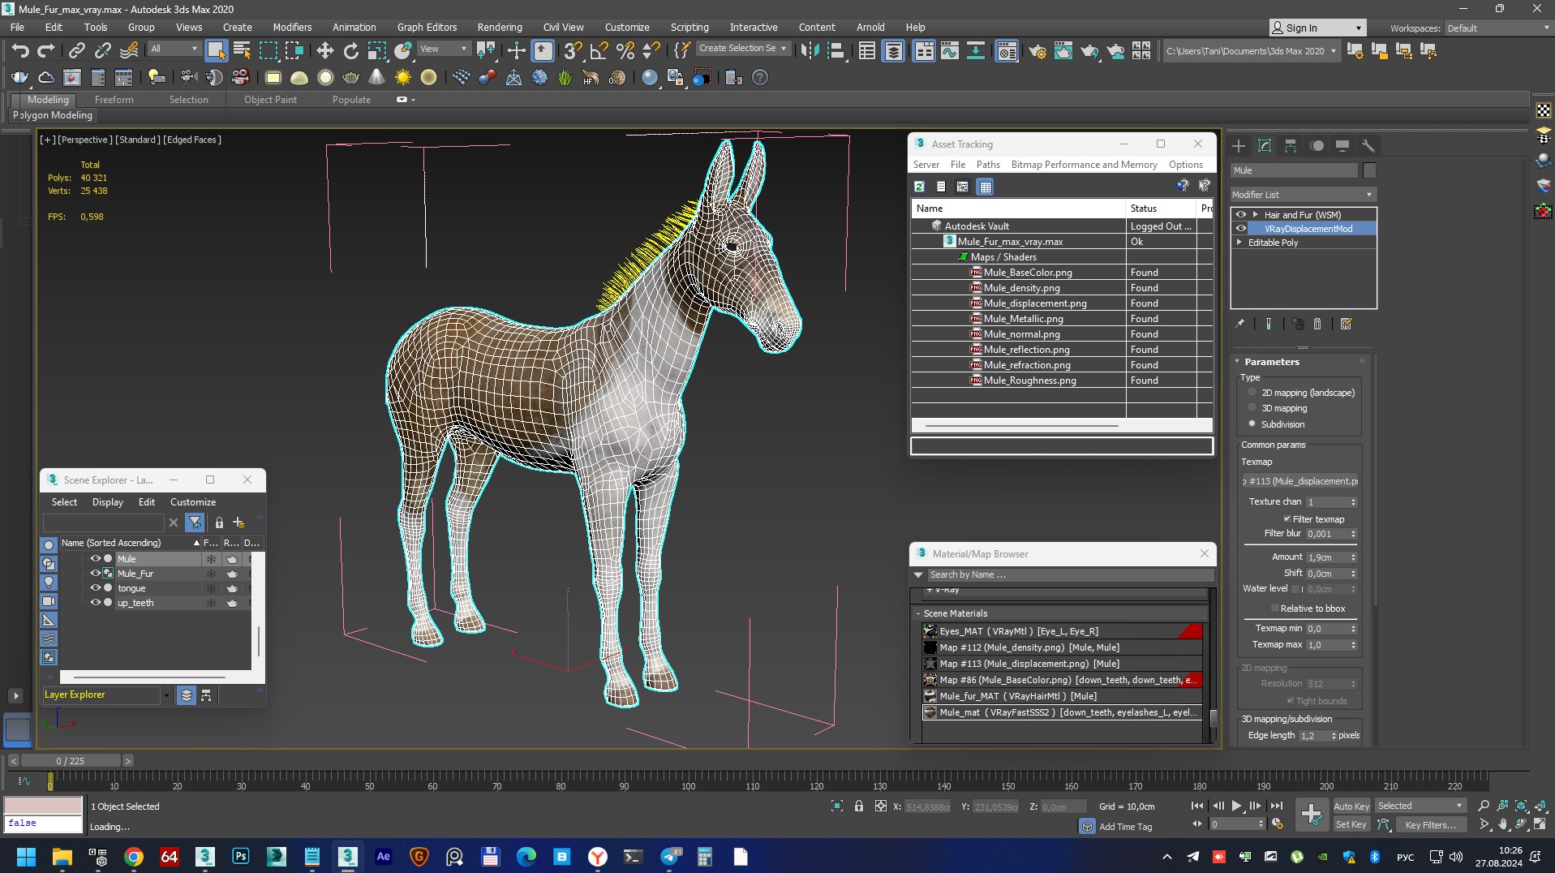This screenshot has height=873, width=1555.
Task: Open Key Filters dialog
Action: pos(1431,824)
